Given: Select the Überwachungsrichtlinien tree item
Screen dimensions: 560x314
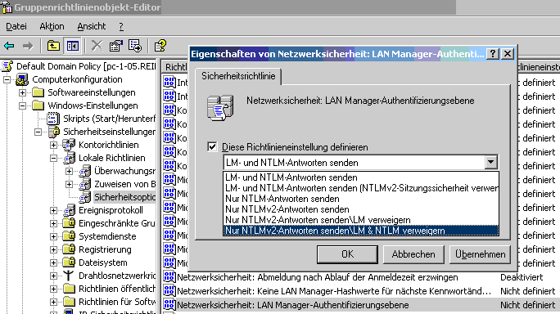Looking at the screenshot, I should (x=125, y=171).
